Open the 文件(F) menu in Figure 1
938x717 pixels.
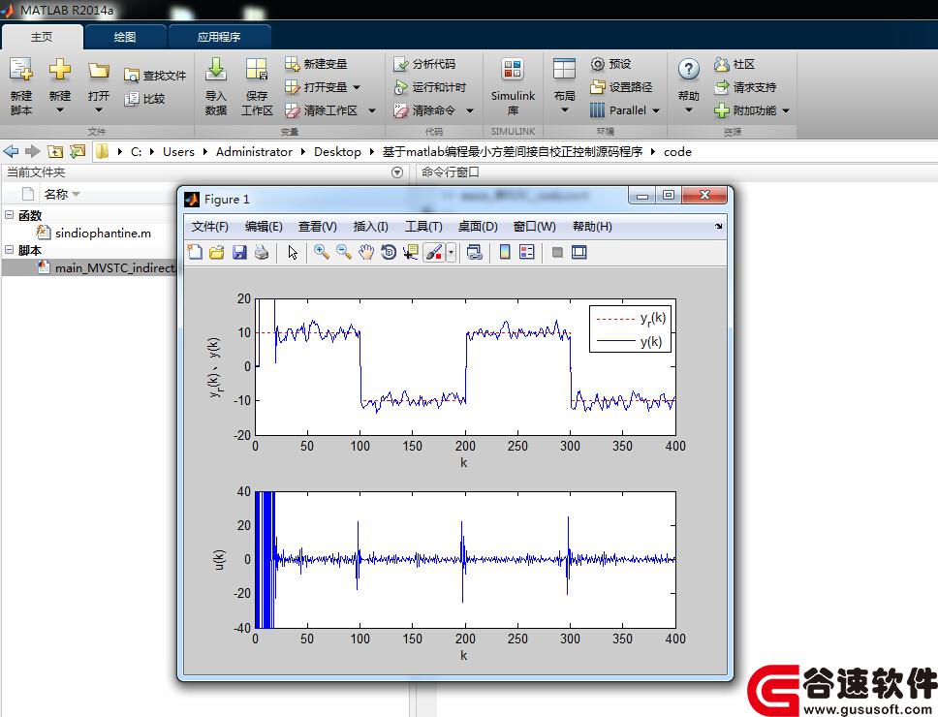point(210,227)
